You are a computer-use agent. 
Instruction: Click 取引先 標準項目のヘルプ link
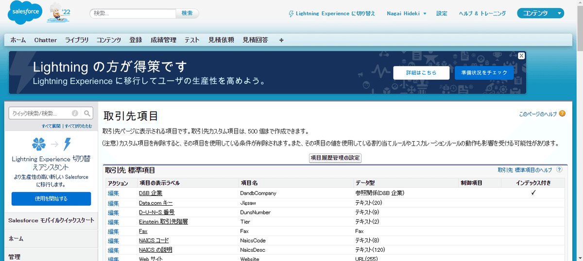[x=525, y=170]
